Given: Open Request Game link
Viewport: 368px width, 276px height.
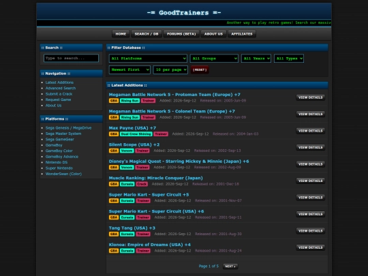Looking at the screenshot, I should [58, 99].
